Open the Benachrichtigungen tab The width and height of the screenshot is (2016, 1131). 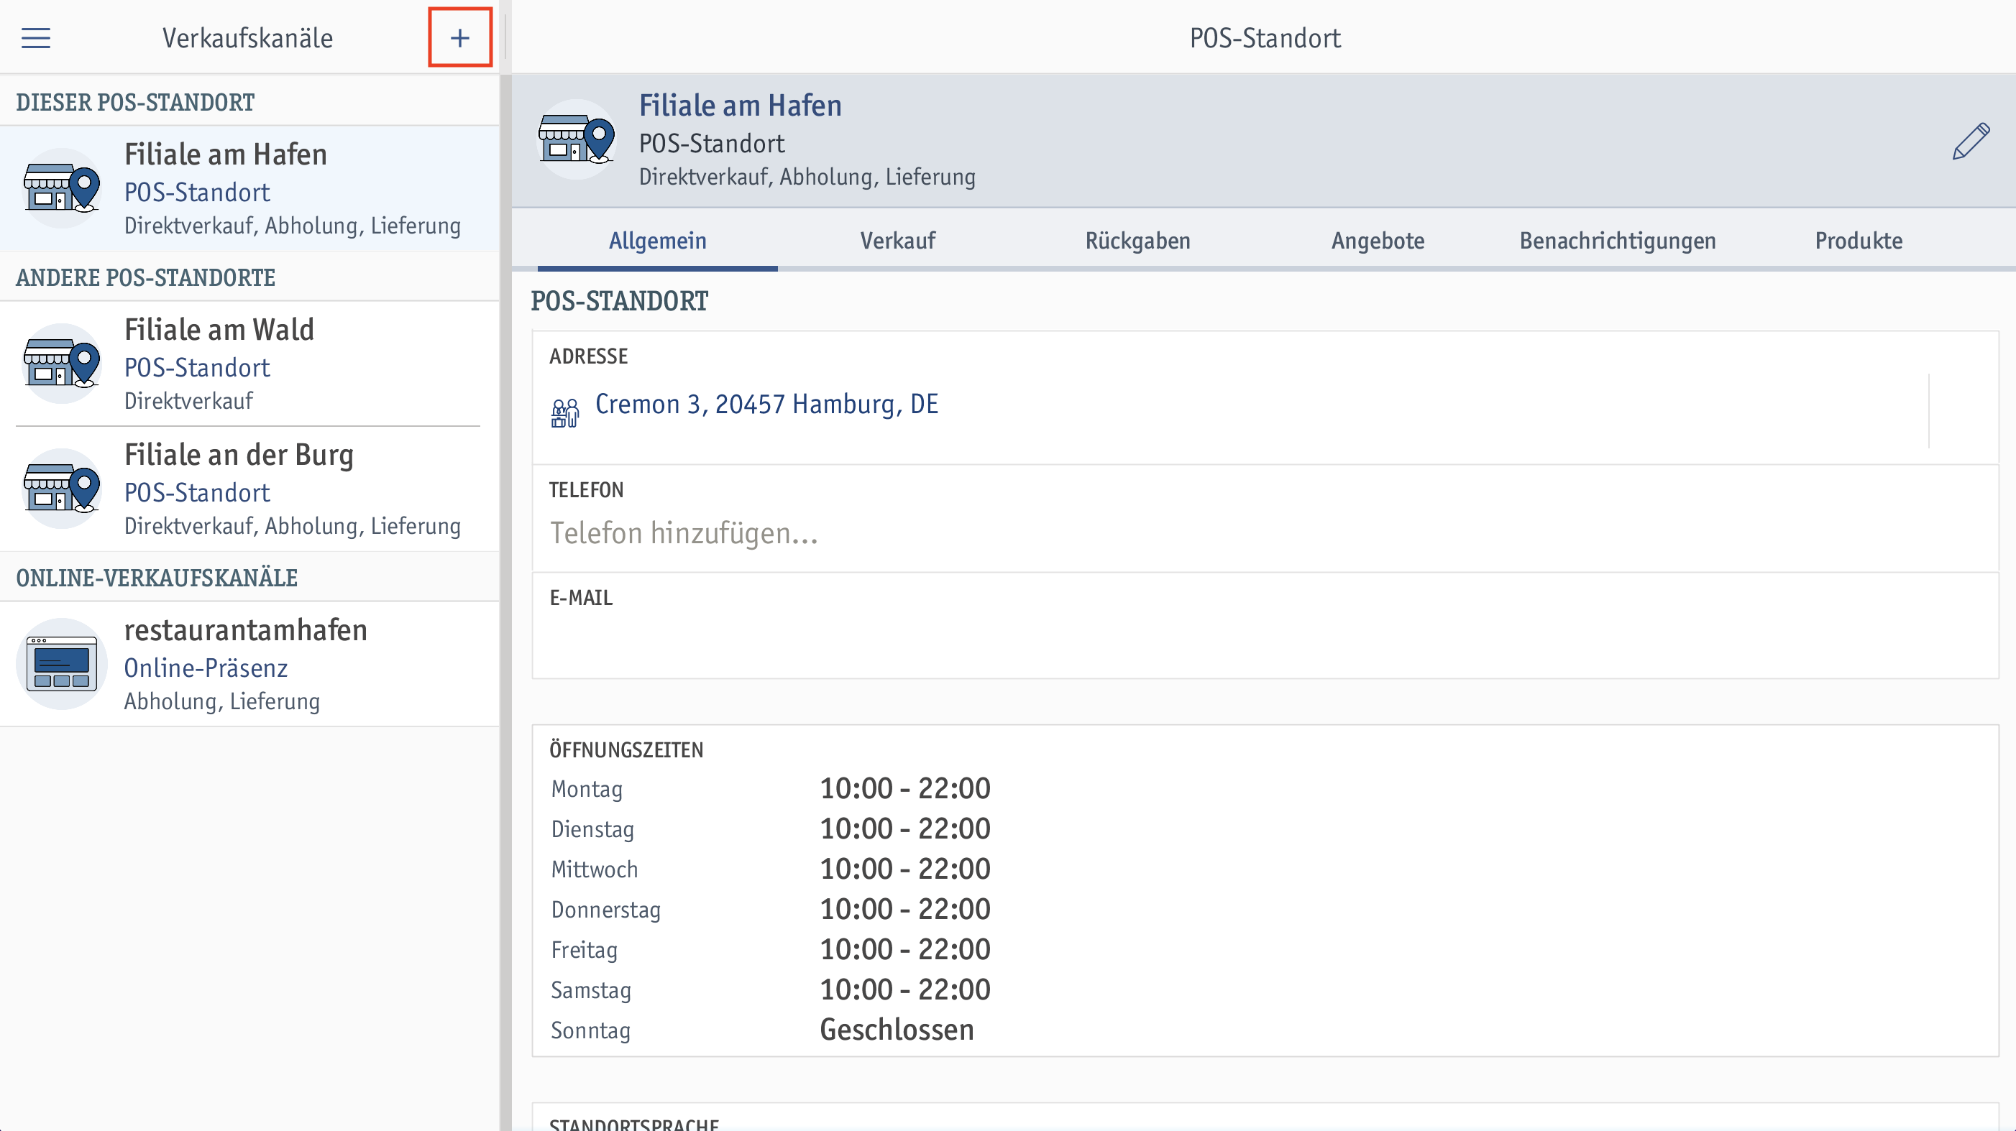[x=1618, y=240]
